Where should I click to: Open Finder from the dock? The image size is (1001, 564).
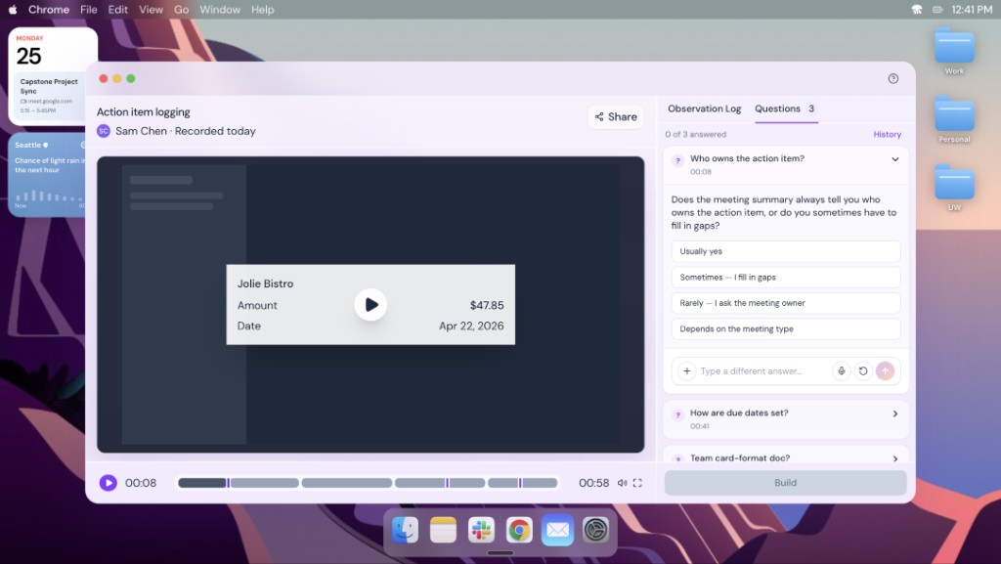tap(405, 530)
